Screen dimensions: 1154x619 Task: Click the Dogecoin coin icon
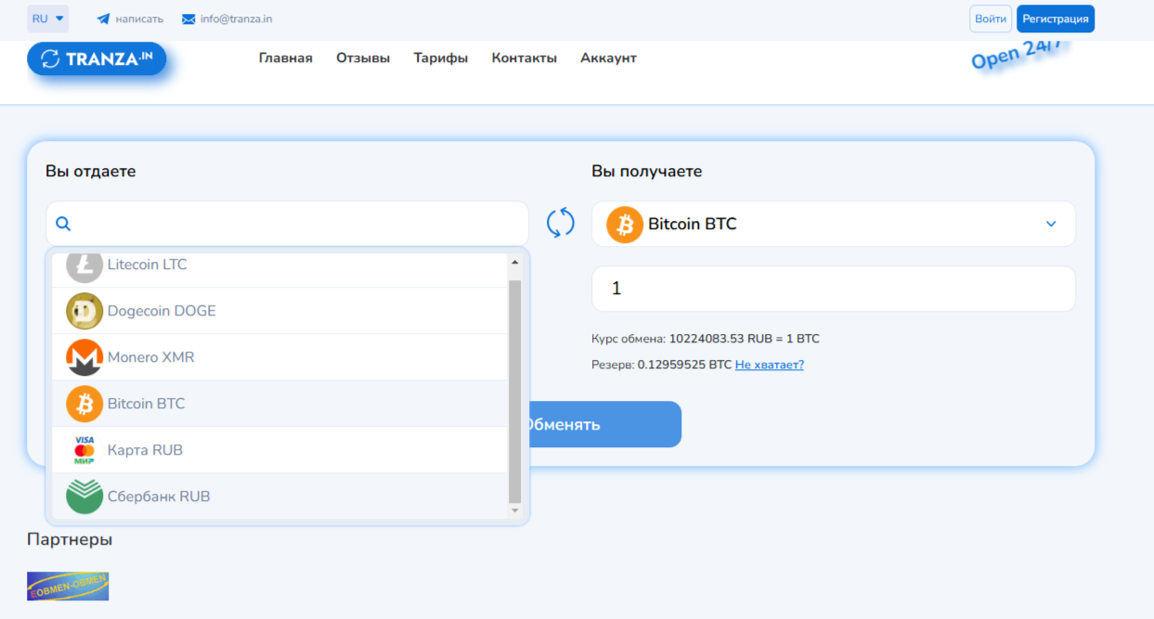pyautogui.click(x=84, y=311)
